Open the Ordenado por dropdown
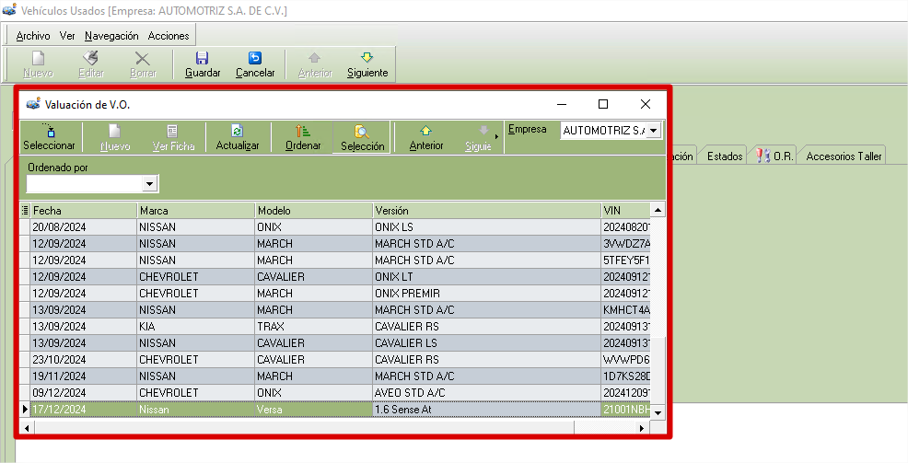 [149, 184]
